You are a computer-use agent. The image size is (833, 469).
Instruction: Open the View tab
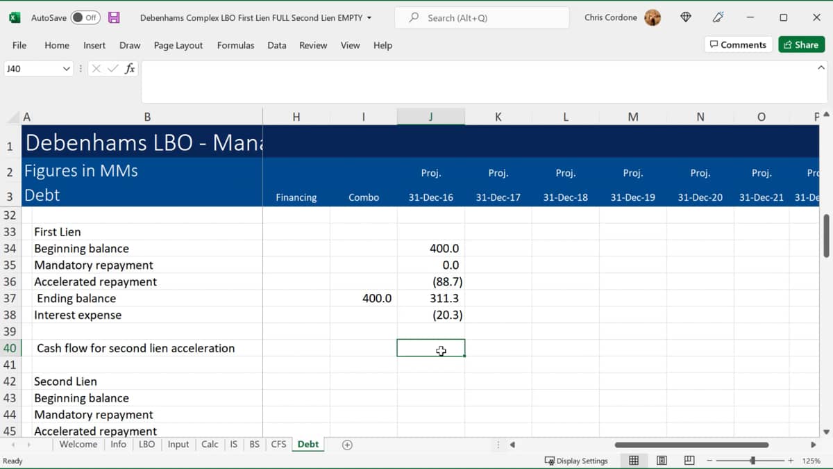click(x=350, y=45)
